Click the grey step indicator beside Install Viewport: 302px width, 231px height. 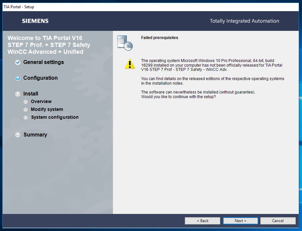click(x=18, y=94)
